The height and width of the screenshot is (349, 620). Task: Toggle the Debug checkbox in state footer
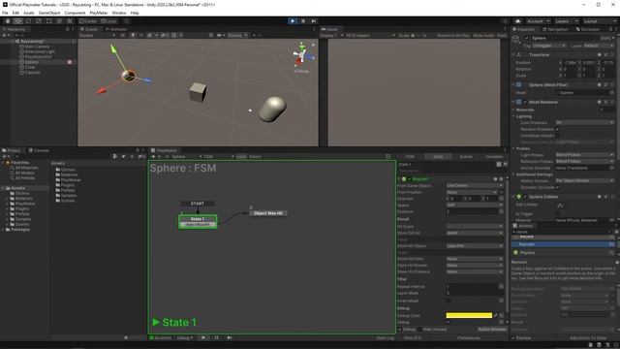click(400, 330)
